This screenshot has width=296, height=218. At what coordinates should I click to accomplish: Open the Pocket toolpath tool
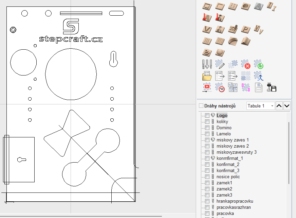[220, 6]
